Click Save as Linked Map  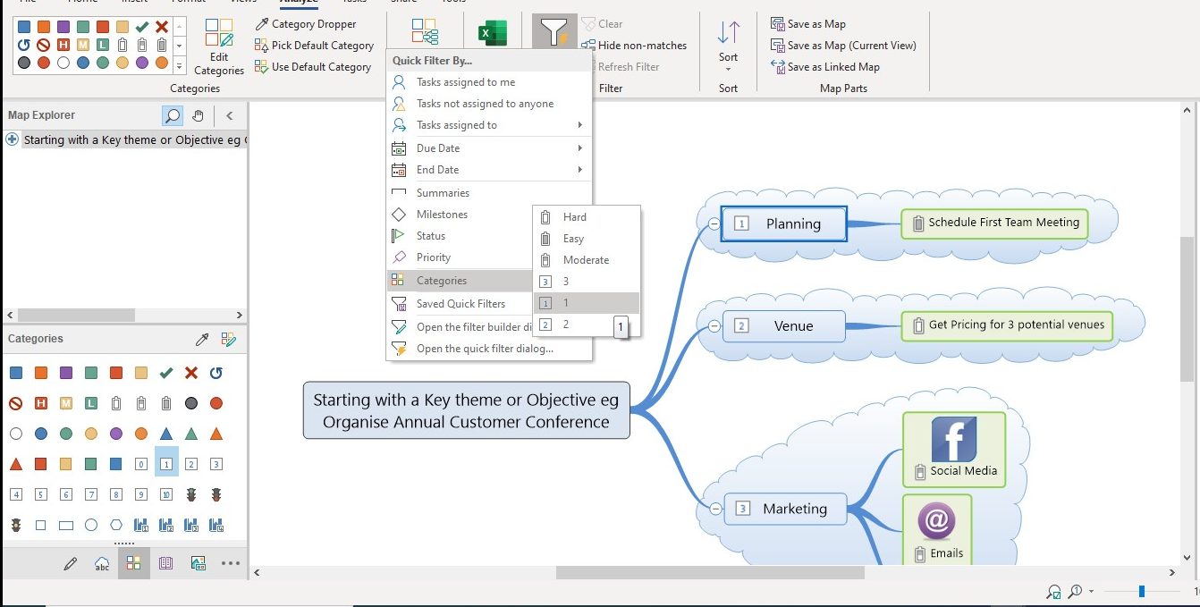824,67
